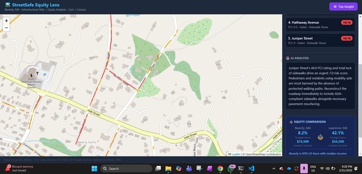Open the Terminal from taskbar
The width and height of the screenshot is (362, 174).
pyautogui.click(x=241, y=169)
